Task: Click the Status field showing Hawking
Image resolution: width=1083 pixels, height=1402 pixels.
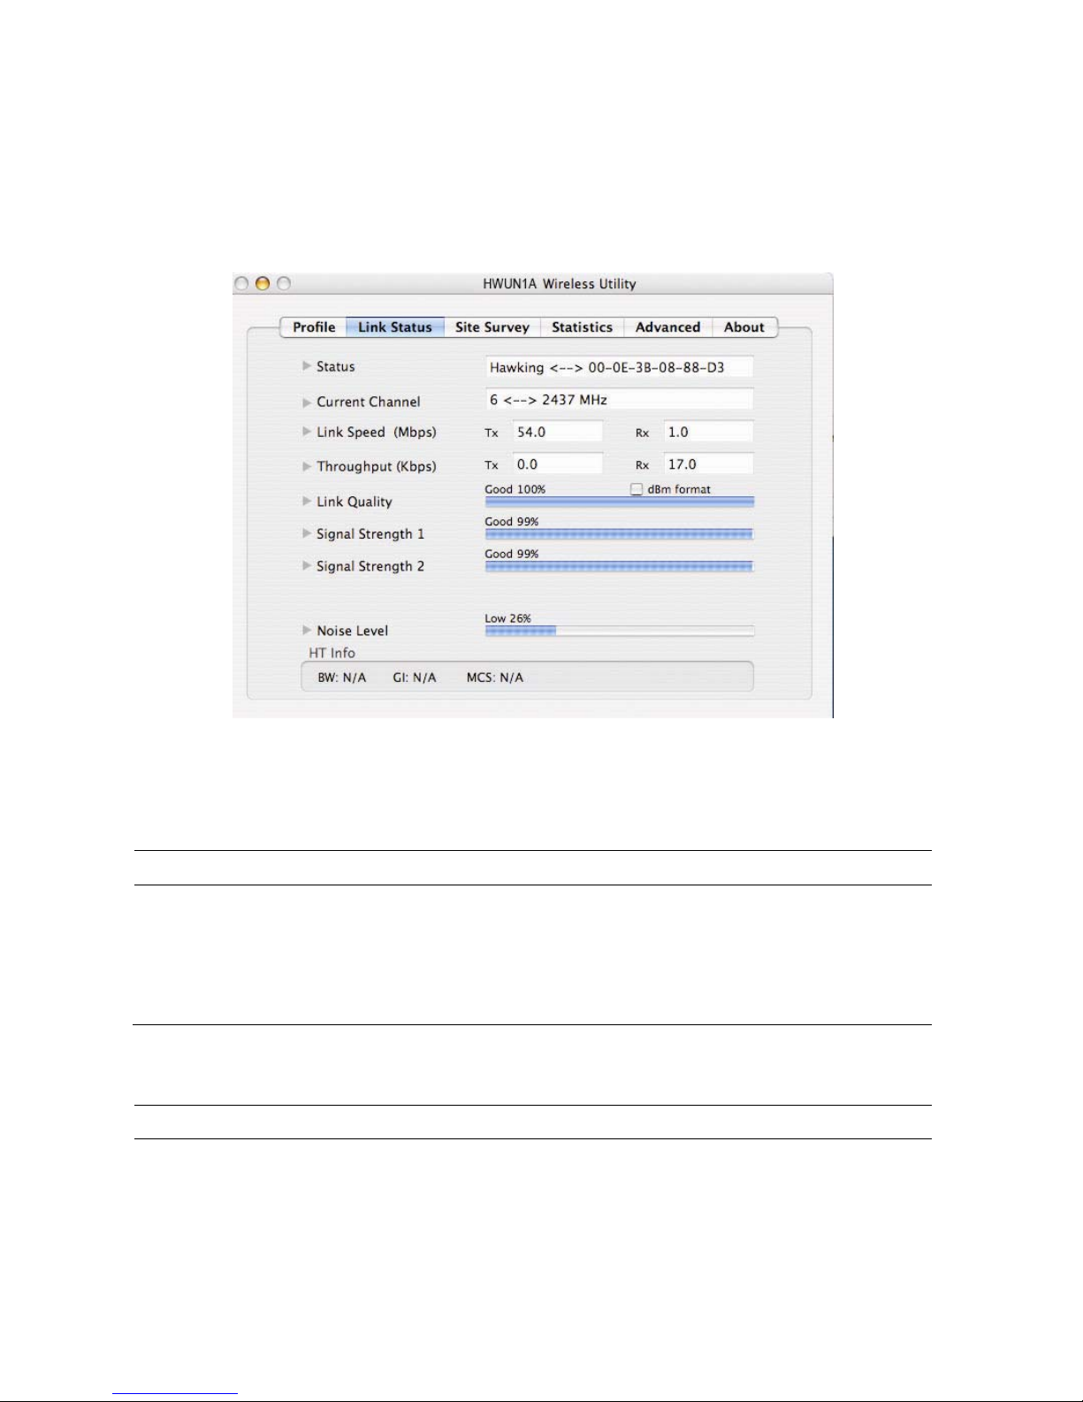Action: pos(620,367)
